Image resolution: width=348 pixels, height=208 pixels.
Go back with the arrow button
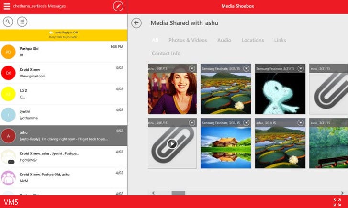click(x=136, y=23)
